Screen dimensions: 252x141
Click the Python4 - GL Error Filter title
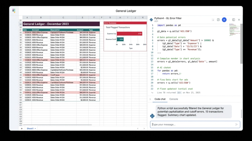coord(168,18)
